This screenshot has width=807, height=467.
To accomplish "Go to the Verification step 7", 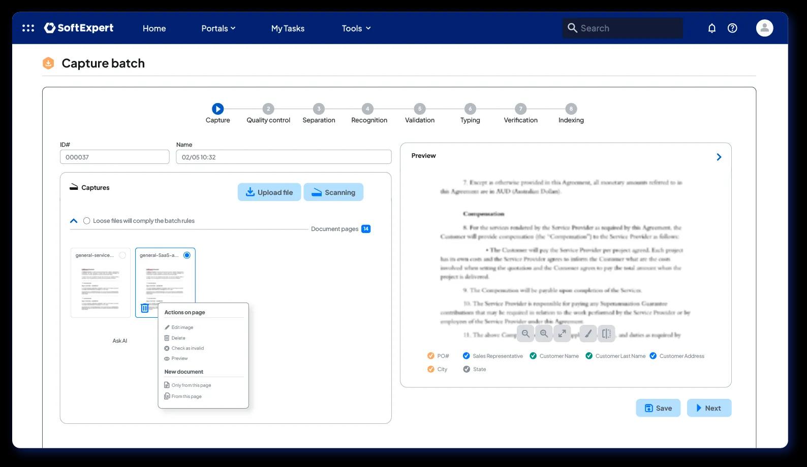I will [x=520, y=109].
